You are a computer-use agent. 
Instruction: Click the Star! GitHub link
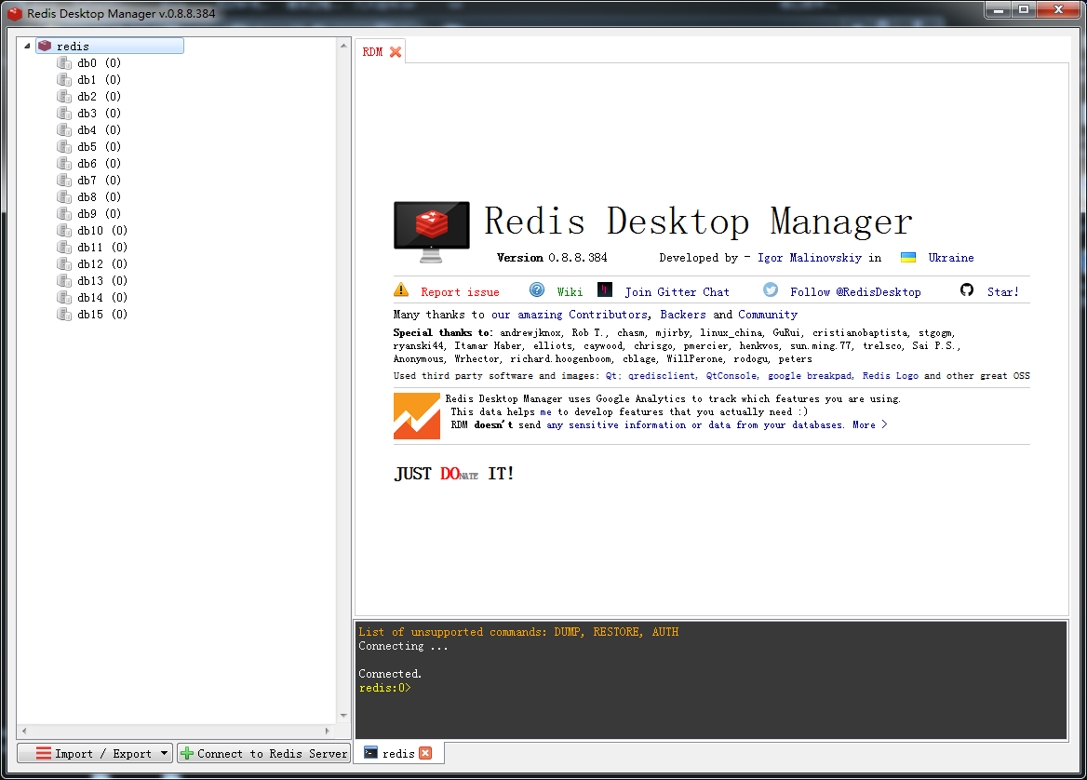(1003, 292)
